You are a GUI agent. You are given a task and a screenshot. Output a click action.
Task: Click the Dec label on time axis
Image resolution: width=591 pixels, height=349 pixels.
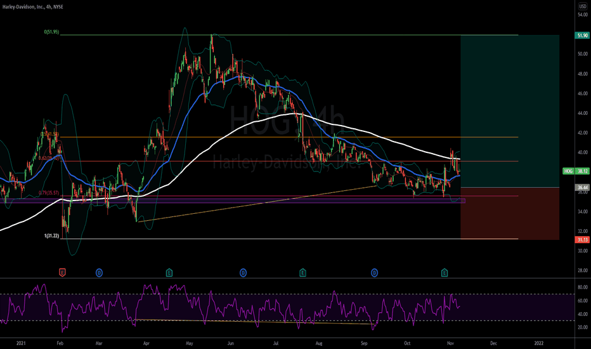(x=493, y=343)
